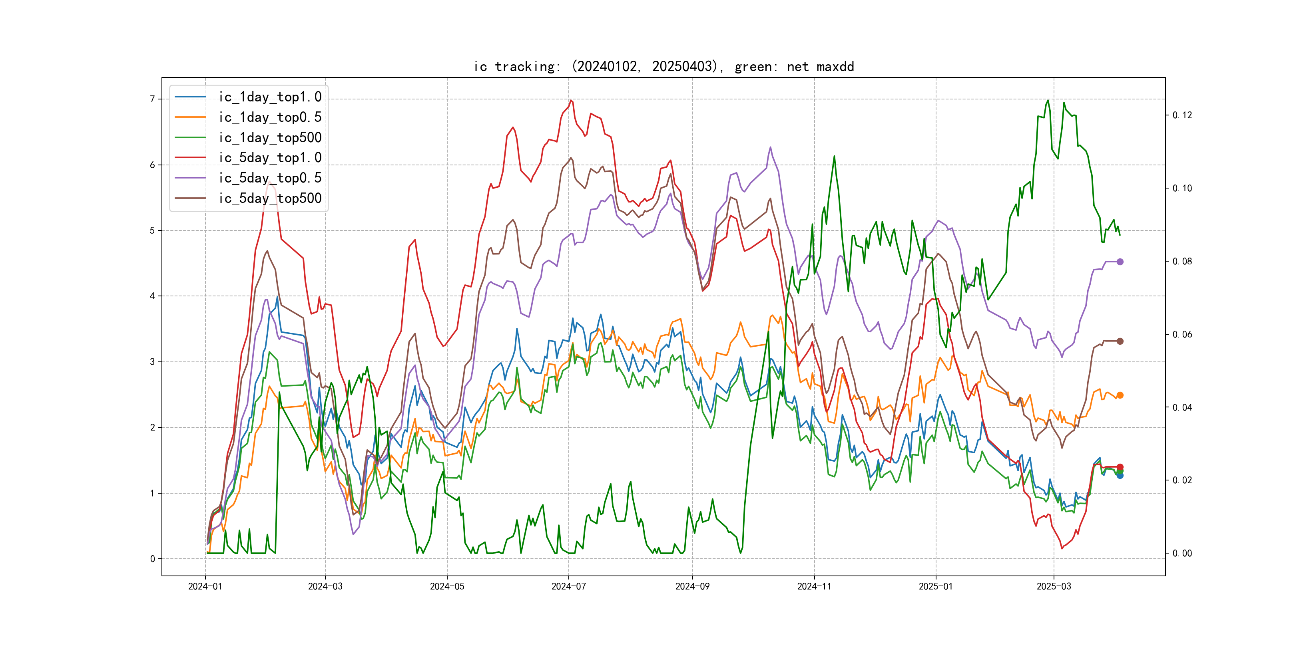Click the 2025-03 x-axis tick label
This screenshot has width=1295, height=647.
[x=1054, y=586]
